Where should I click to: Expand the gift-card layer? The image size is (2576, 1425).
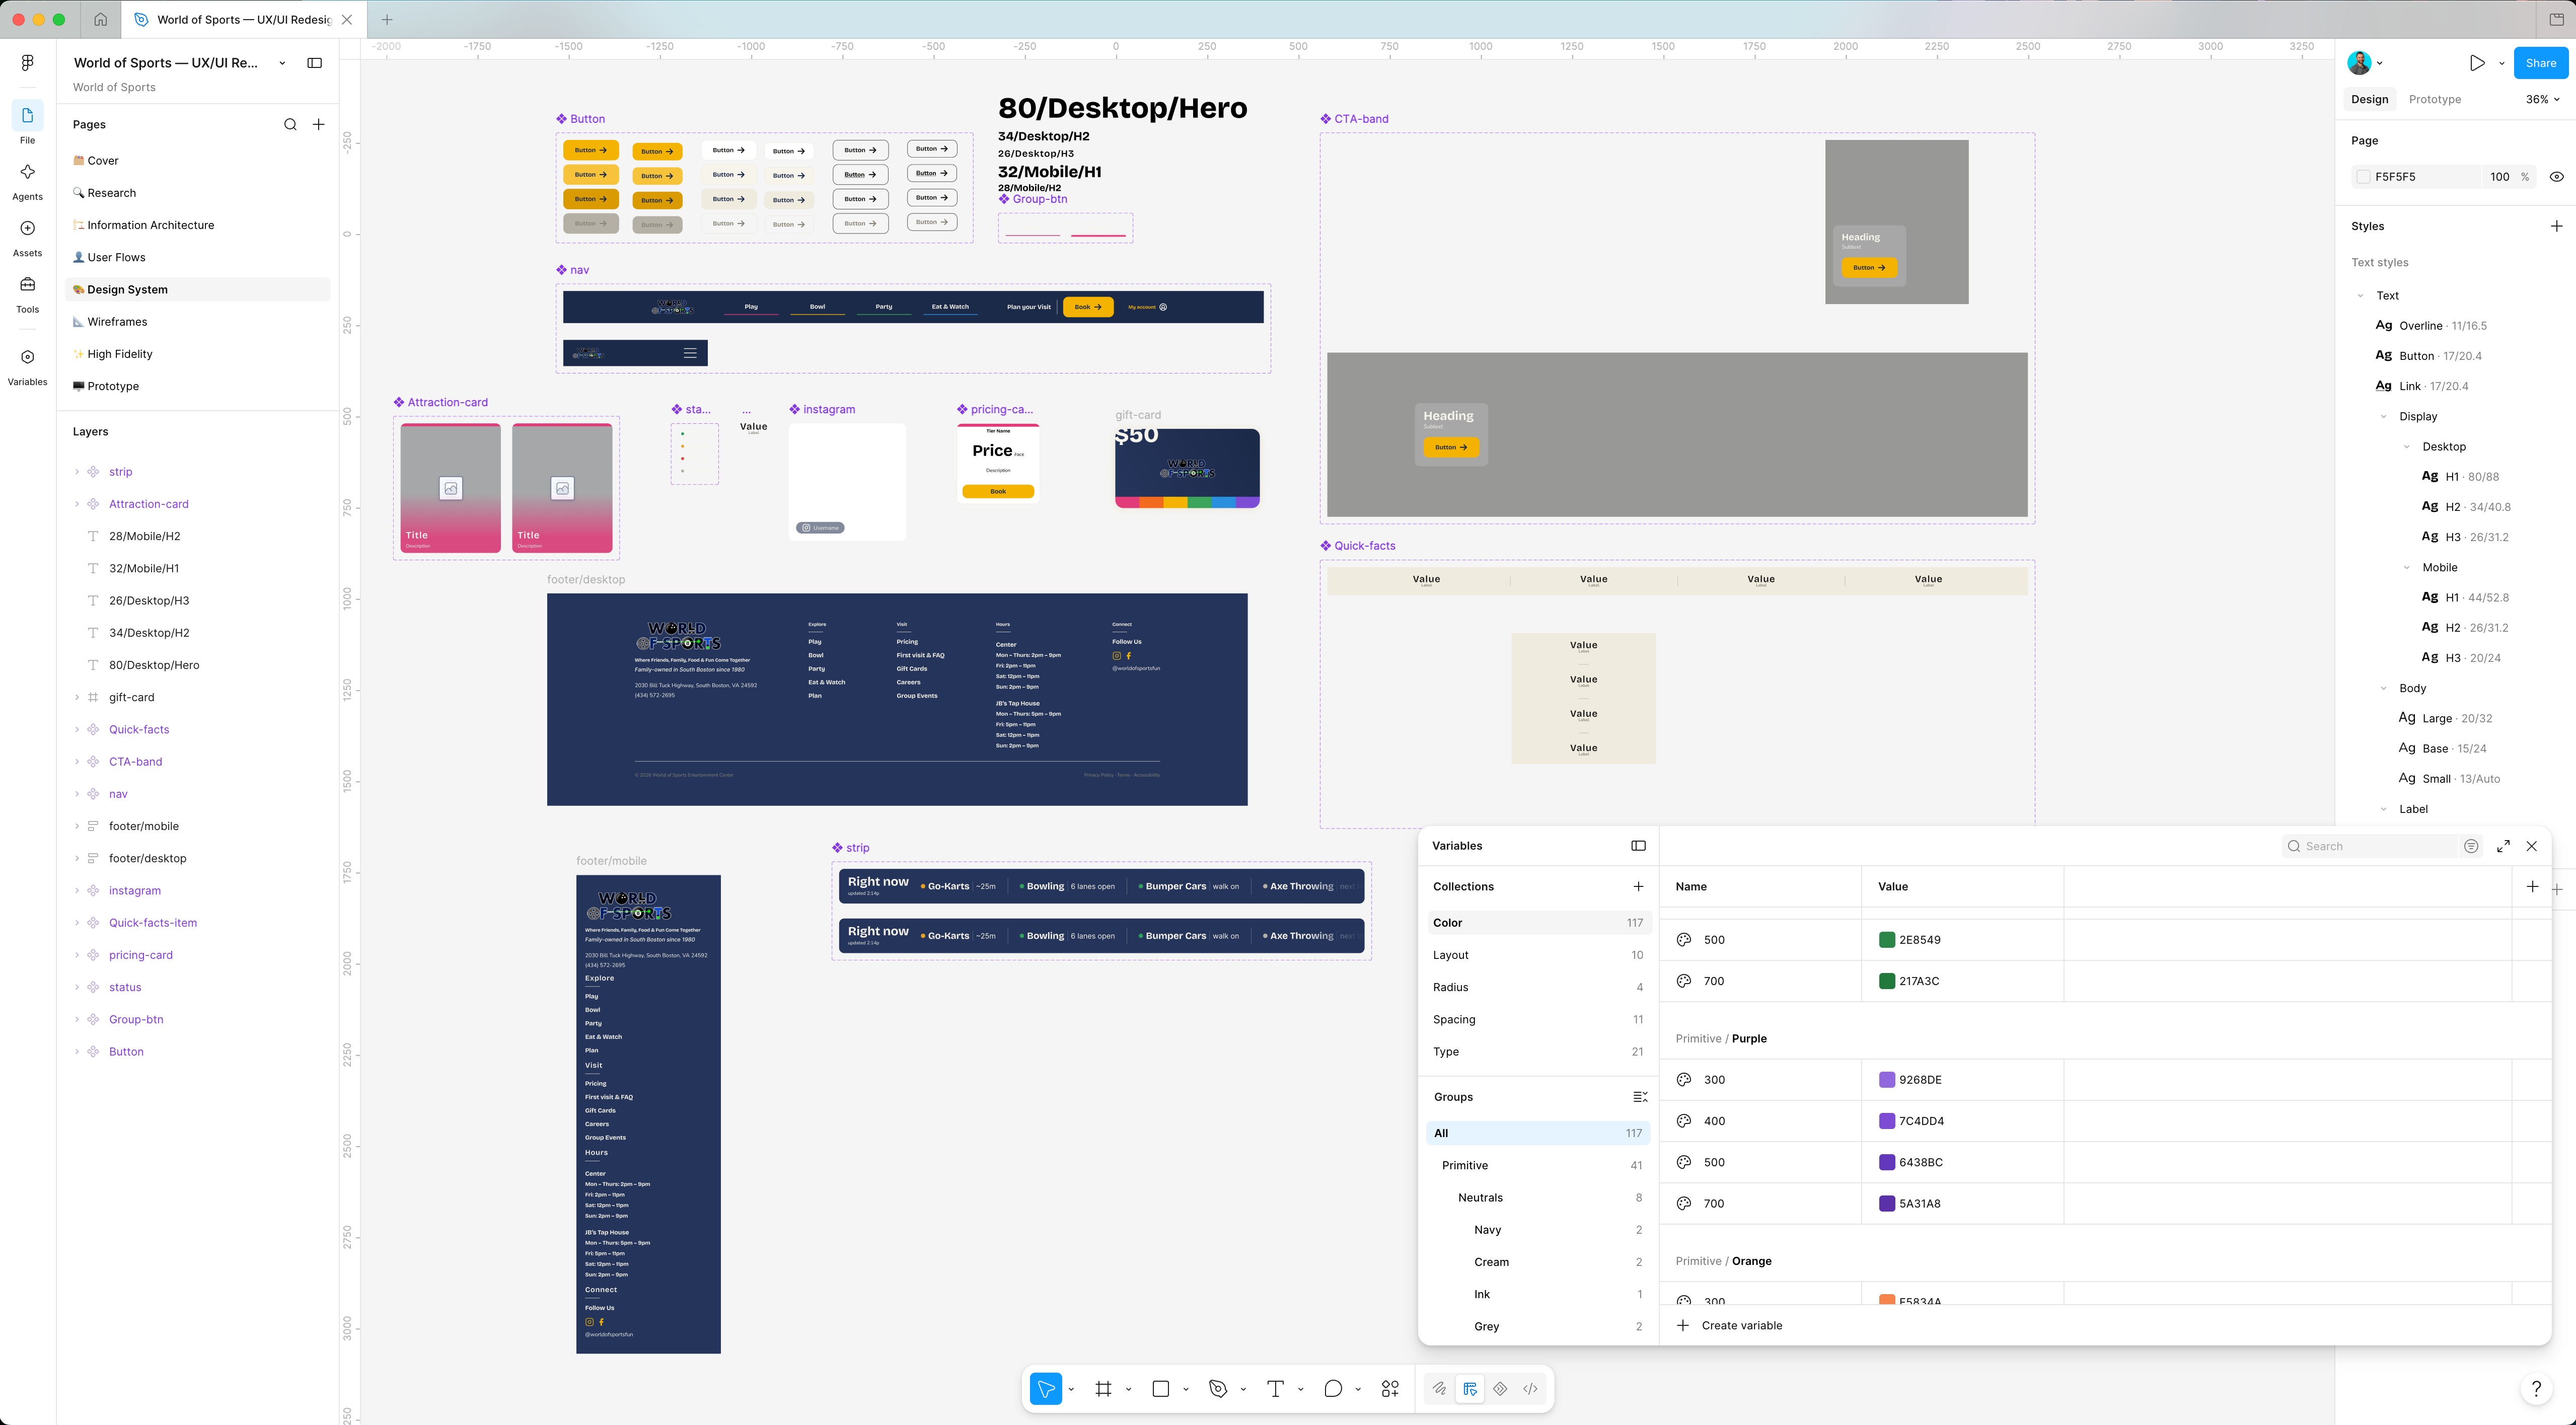point(77,697)
